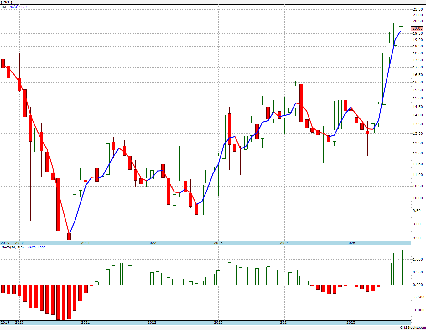Select the 19.00 price axis label
The image size is (426, 330).
418,40
